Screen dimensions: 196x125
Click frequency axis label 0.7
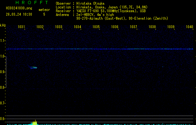coord(2,103)
